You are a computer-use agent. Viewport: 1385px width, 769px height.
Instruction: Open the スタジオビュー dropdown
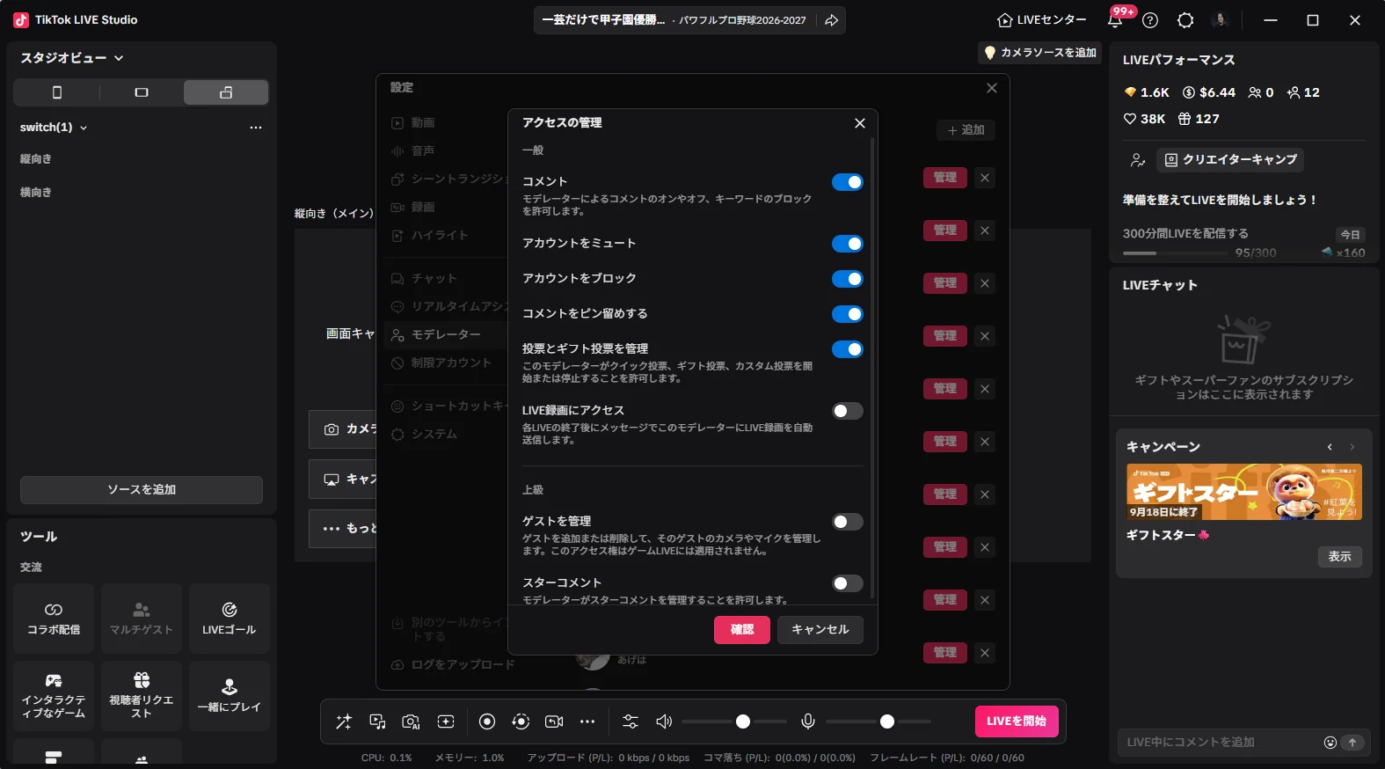72,58
